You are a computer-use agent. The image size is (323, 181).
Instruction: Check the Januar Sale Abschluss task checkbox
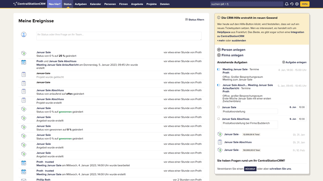coord(219,119)
